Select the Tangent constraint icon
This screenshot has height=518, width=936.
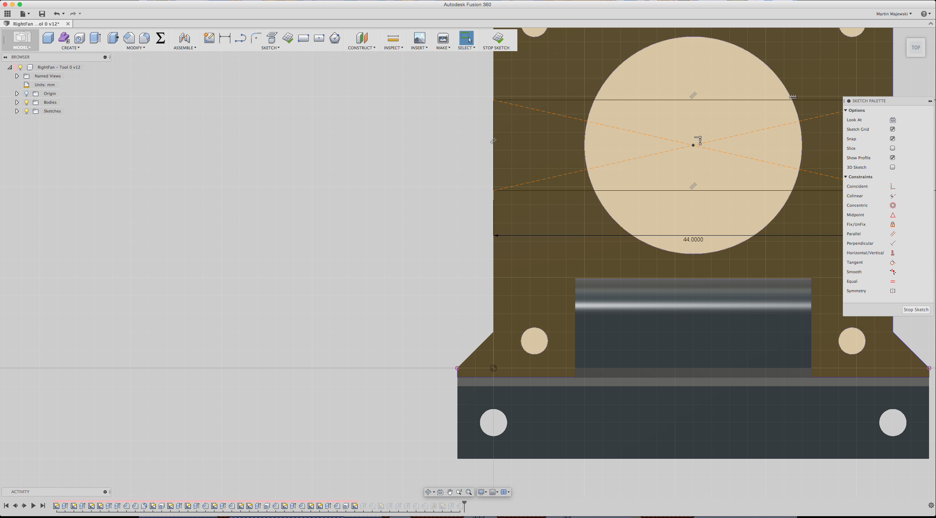[892, 262]
